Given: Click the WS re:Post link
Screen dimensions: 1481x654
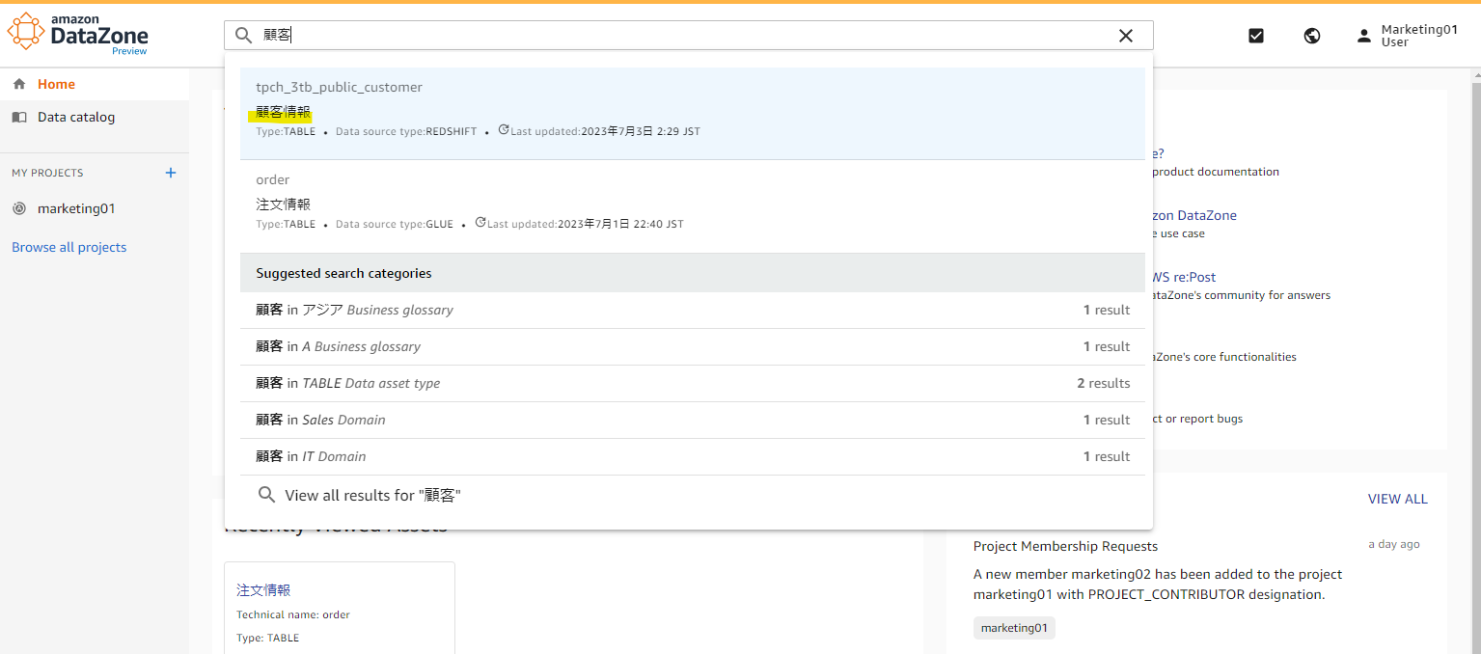Looking at the screenshot, I should pos(1184,277).
